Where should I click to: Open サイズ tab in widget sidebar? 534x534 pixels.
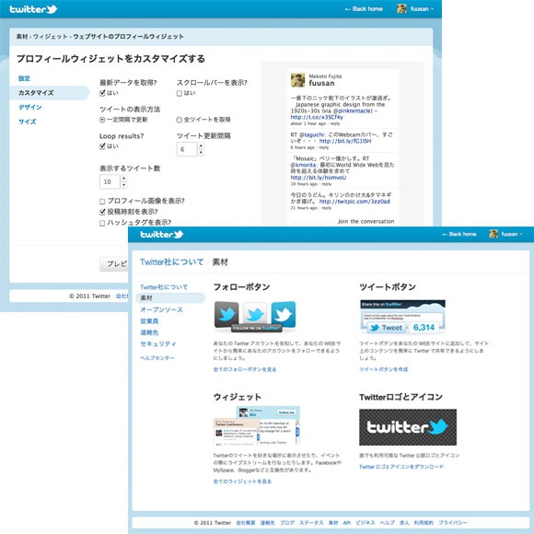(x=28, y=122)
